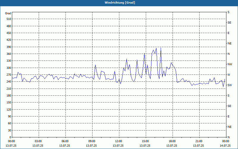Select the 09:00 time label

(92, 141)
